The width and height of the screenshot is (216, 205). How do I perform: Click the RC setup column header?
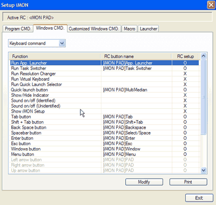point(185,56)
